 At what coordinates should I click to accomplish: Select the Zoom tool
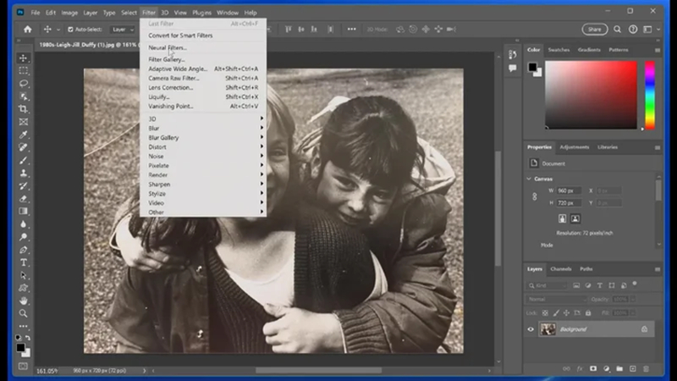[24, 313]
